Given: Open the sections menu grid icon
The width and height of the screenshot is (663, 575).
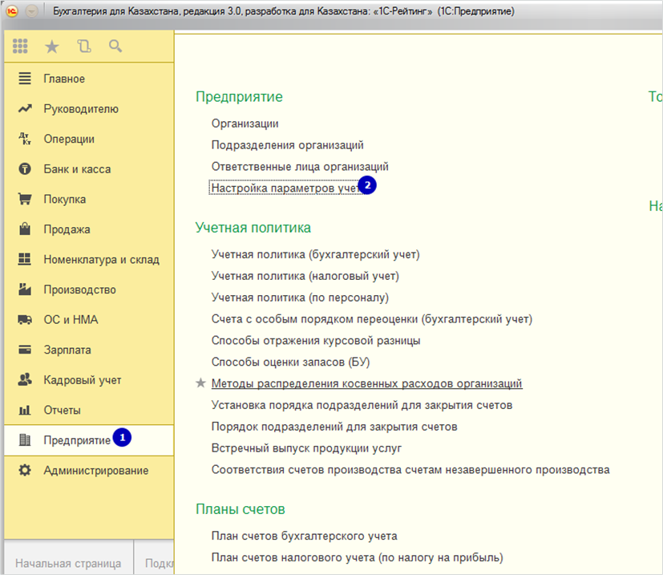Looking at the screenshot, I should tap(20, 47).
